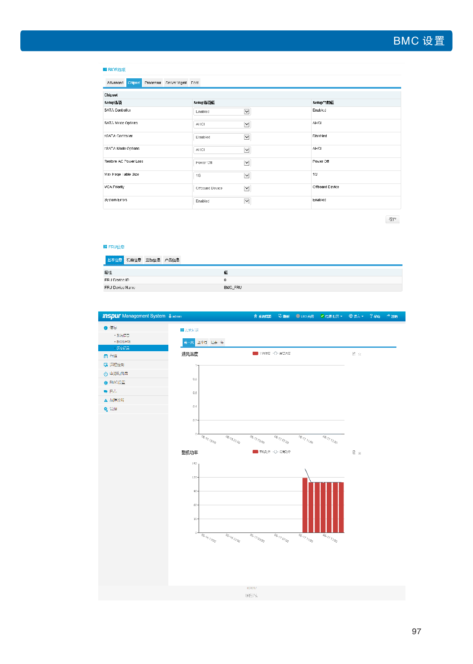Switch to the Processor tab

pyautogui.click(x=153, y=83)
